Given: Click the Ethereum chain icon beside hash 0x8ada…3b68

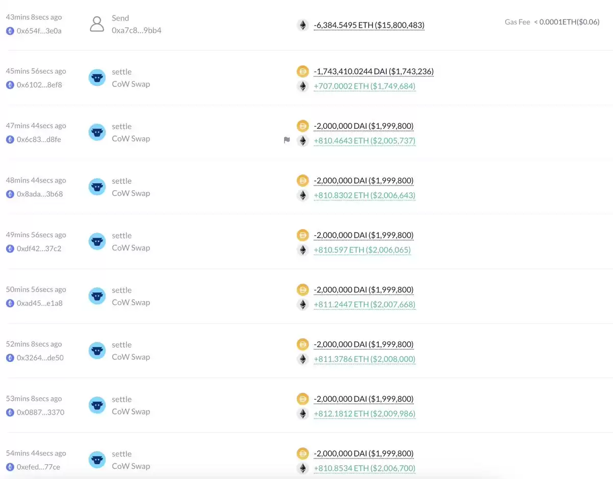Looking at the screenshot, I should [x=10, y=194].
